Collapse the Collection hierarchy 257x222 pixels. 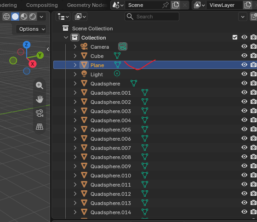pos(66,38)
